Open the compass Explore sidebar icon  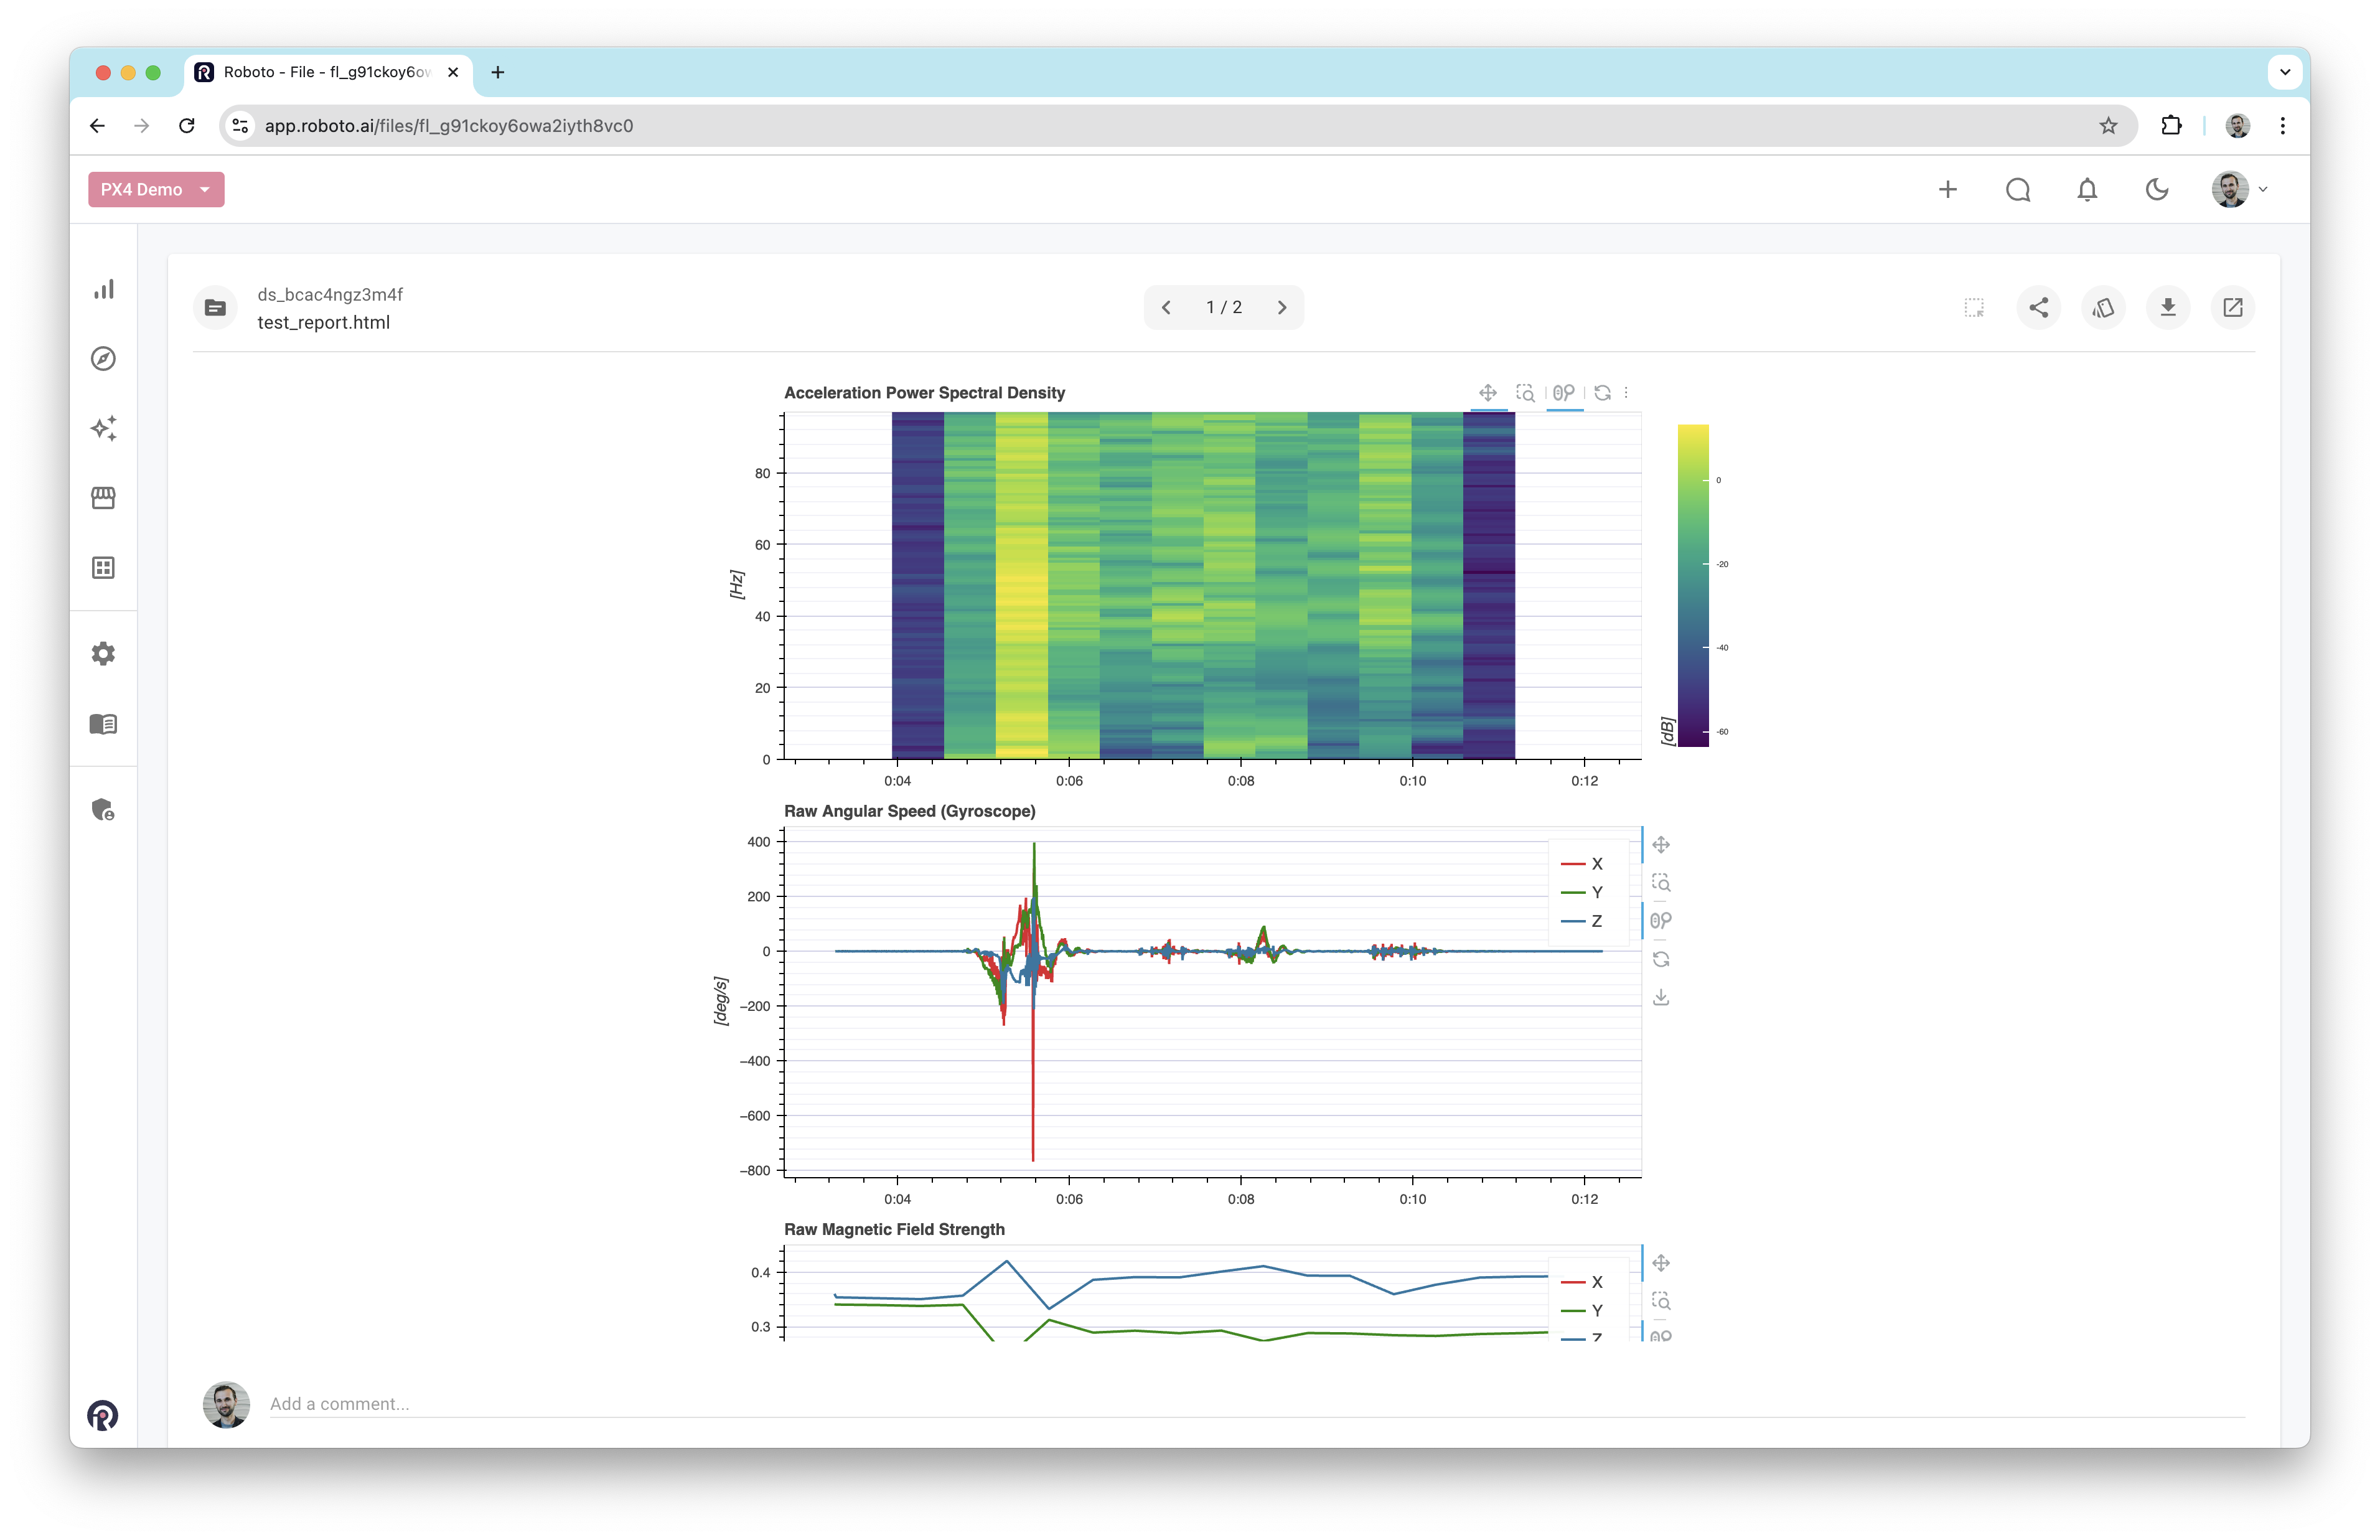(103, 358)
